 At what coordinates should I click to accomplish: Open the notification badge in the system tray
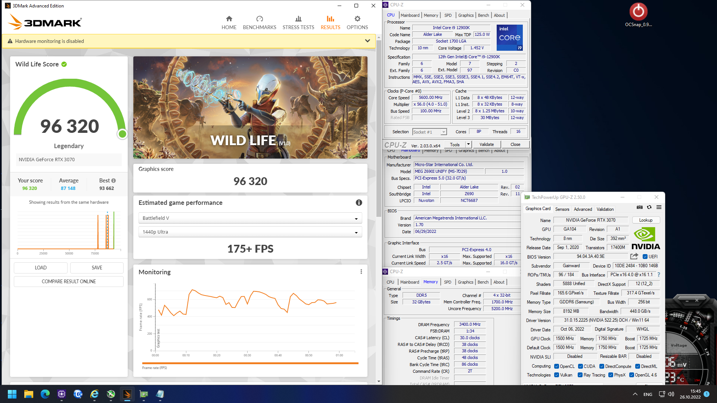[x=707, y=394]
